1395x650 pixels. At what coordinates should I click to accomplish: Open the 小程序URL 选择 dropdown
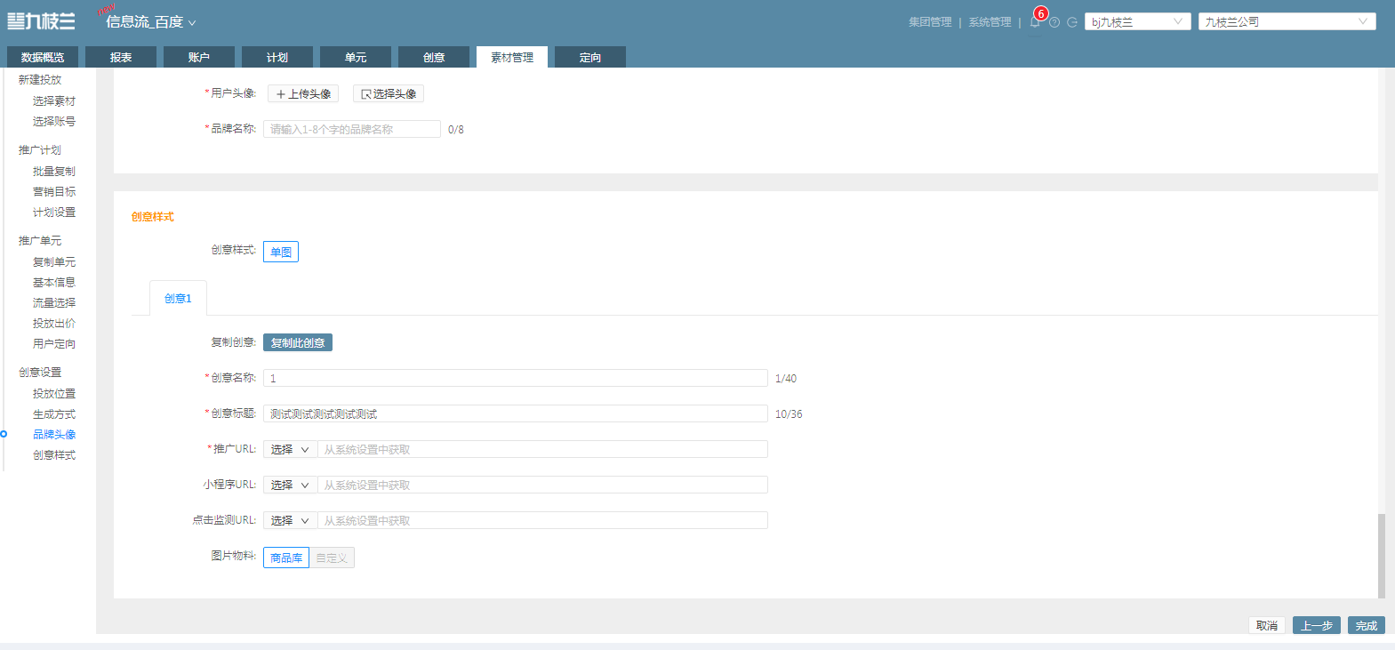pyautogui.click(x=290, y=485)
